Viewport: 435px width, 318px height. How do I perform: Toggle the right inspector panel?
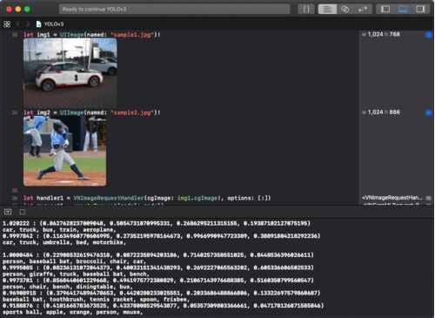coord(420,10)
